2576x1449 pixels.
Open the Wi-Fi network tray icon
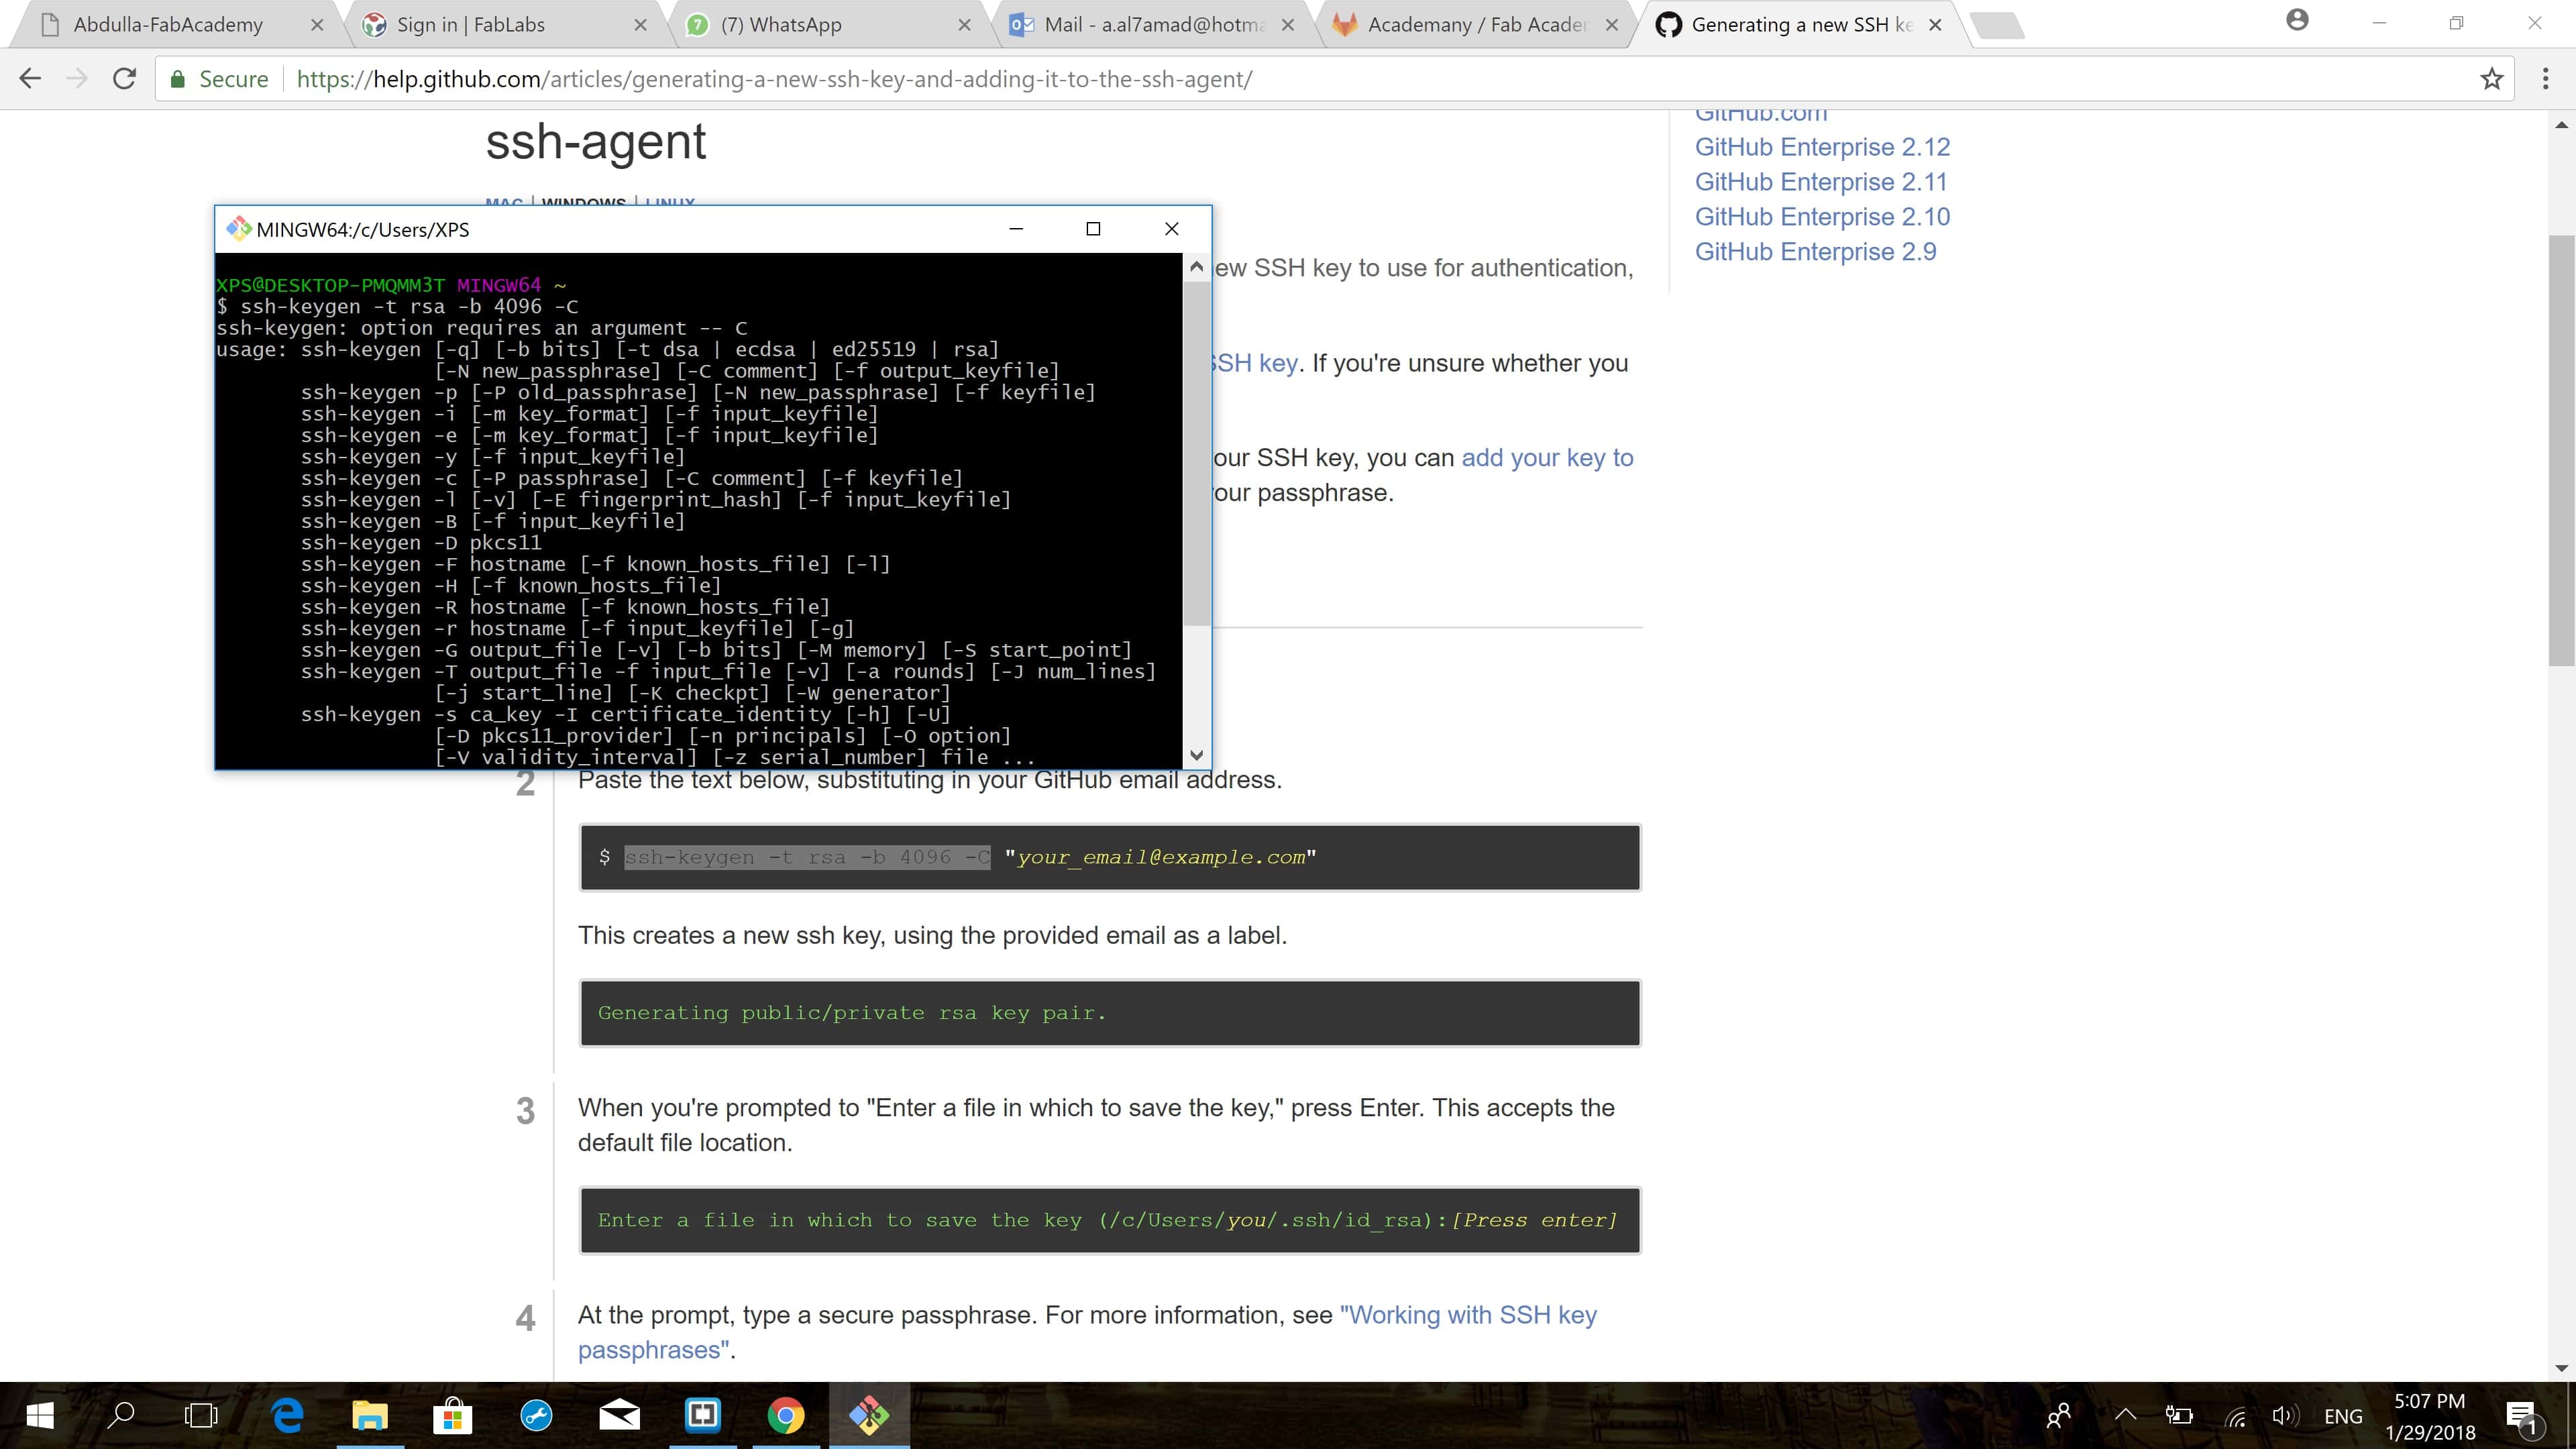[x=2236, y=1416]
